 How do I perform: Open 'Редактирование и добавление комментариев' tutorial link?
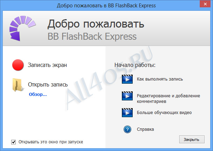[168, 99]
